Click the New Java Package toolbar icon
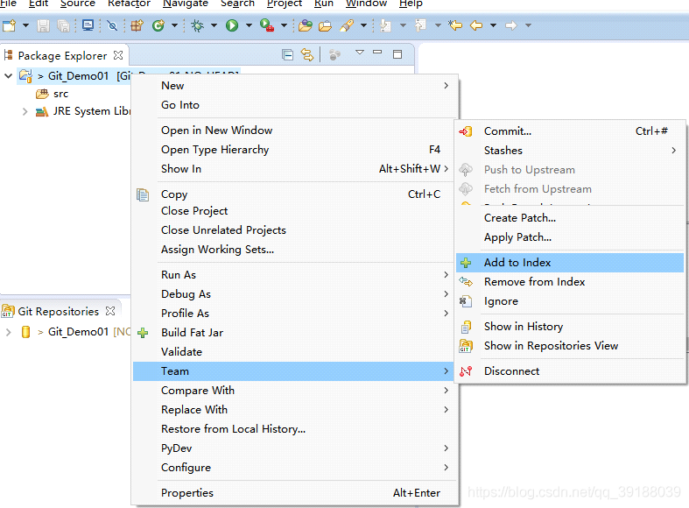This screenshot has height=508, width=689. click(x=137, y=25)
